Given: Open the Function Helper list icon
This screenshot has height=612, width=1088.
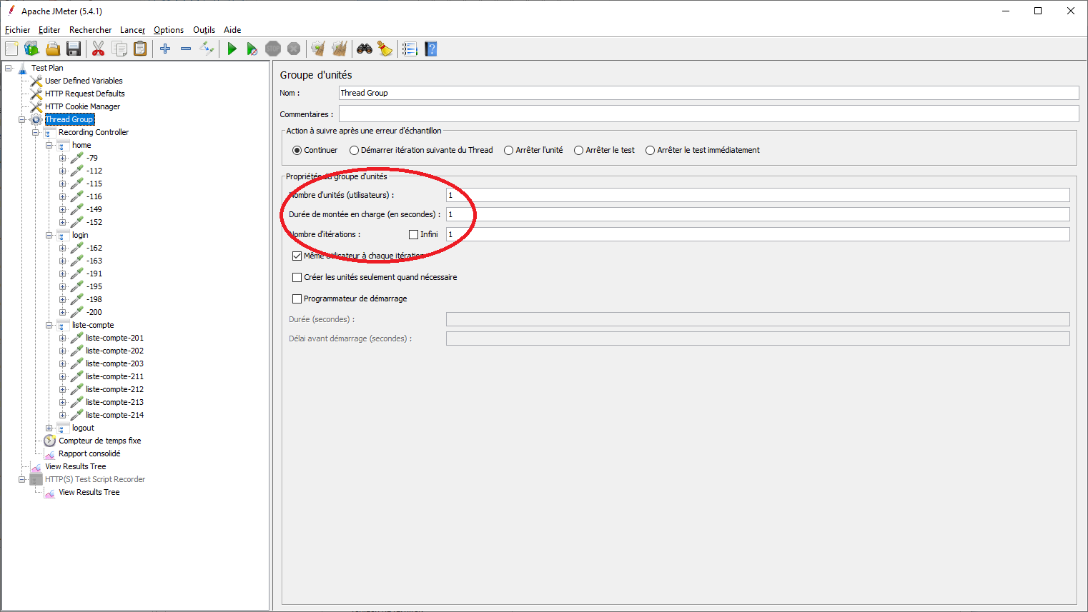Looking at the screenshot, I should coord(410,49).
